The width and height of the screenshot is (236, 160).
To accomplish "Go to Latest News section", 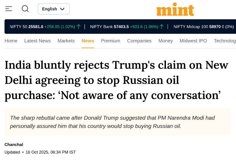I will [x=37, y=41].
